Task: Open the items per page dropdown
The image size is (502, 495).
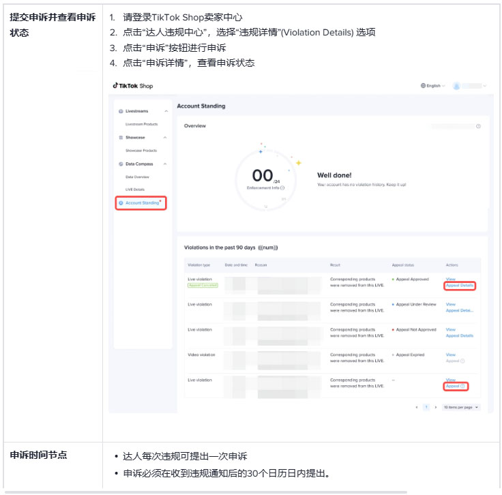Action: [461, 407]
